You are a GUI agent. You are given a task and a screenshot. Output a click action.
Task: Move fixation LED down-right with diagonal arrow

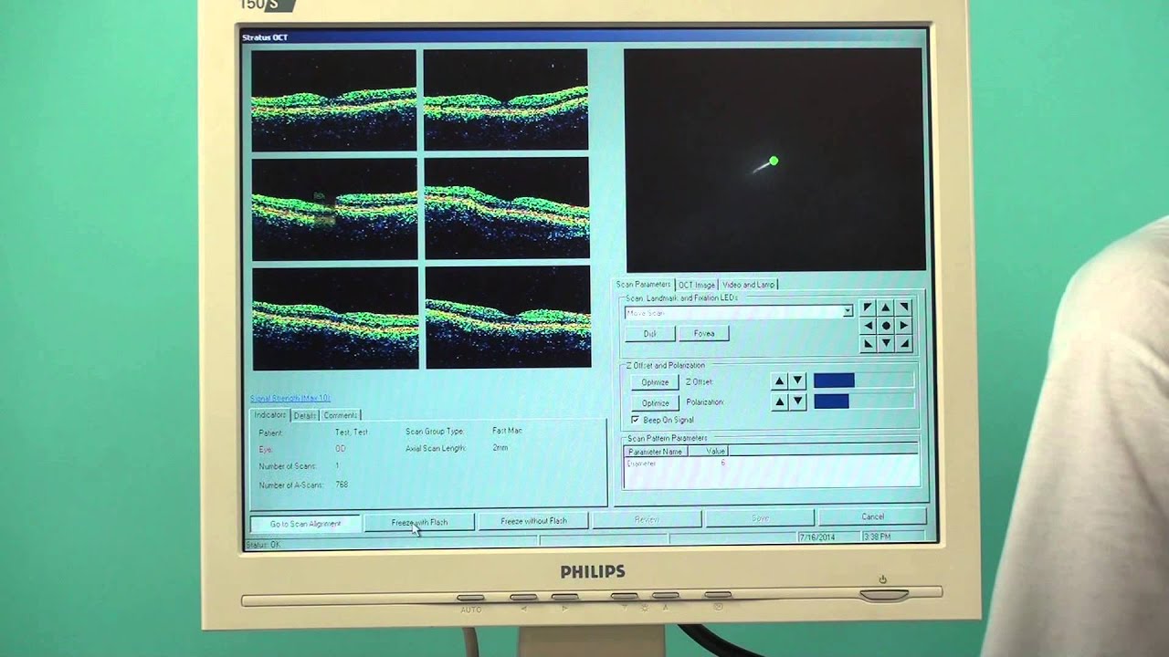(x=903, y=343)
